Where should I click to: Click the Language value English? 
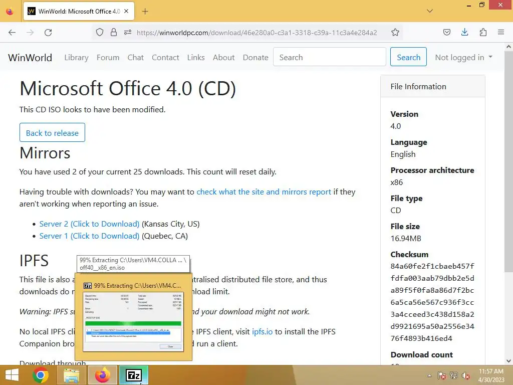coord(403,154)
